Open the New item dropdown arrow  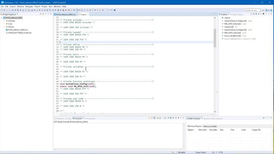pos(4,10)
